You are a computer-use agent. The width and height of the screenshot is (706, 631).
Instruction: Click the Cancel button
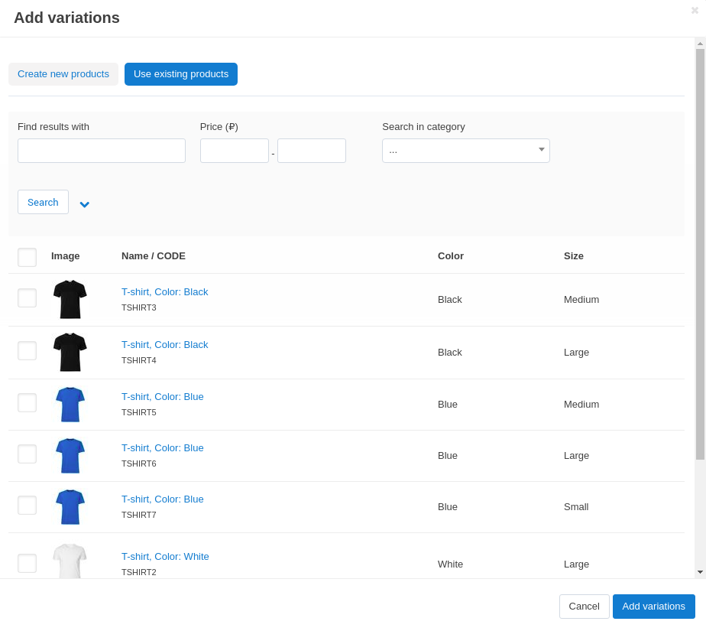pyautogui.click(x=584, y=607)
